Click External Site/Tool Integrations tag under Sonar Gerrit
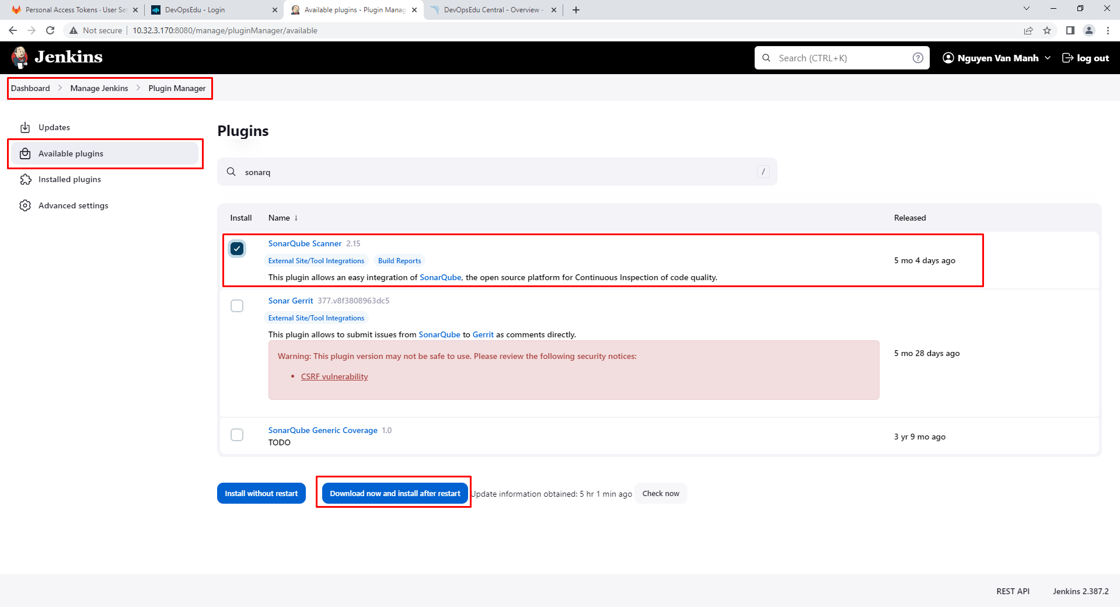The height and width of the screenshot is (607, 1120). click(x=316, y=318)
